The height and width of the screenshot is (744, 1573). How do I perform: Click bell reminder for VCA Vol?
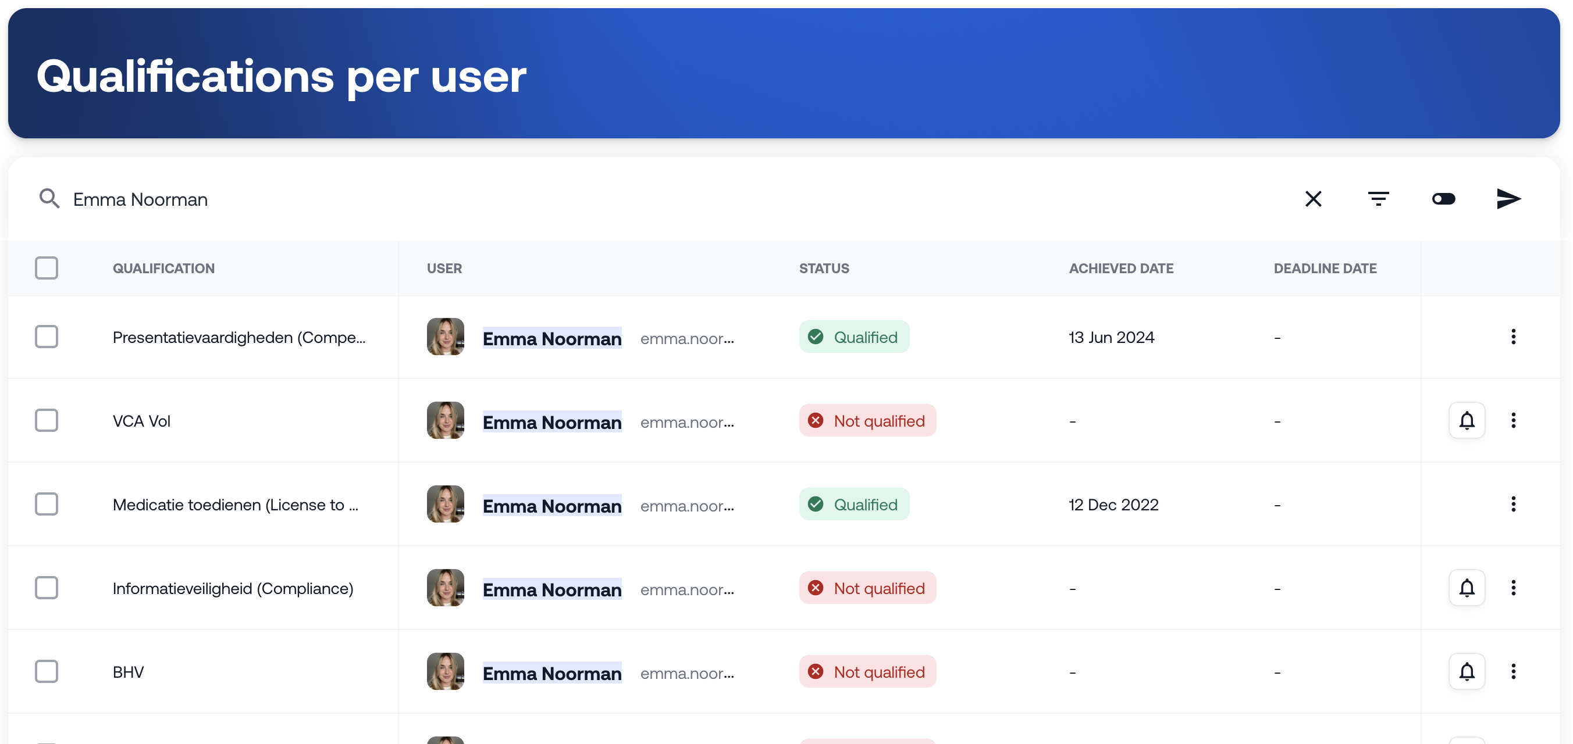coord(1467,420)
